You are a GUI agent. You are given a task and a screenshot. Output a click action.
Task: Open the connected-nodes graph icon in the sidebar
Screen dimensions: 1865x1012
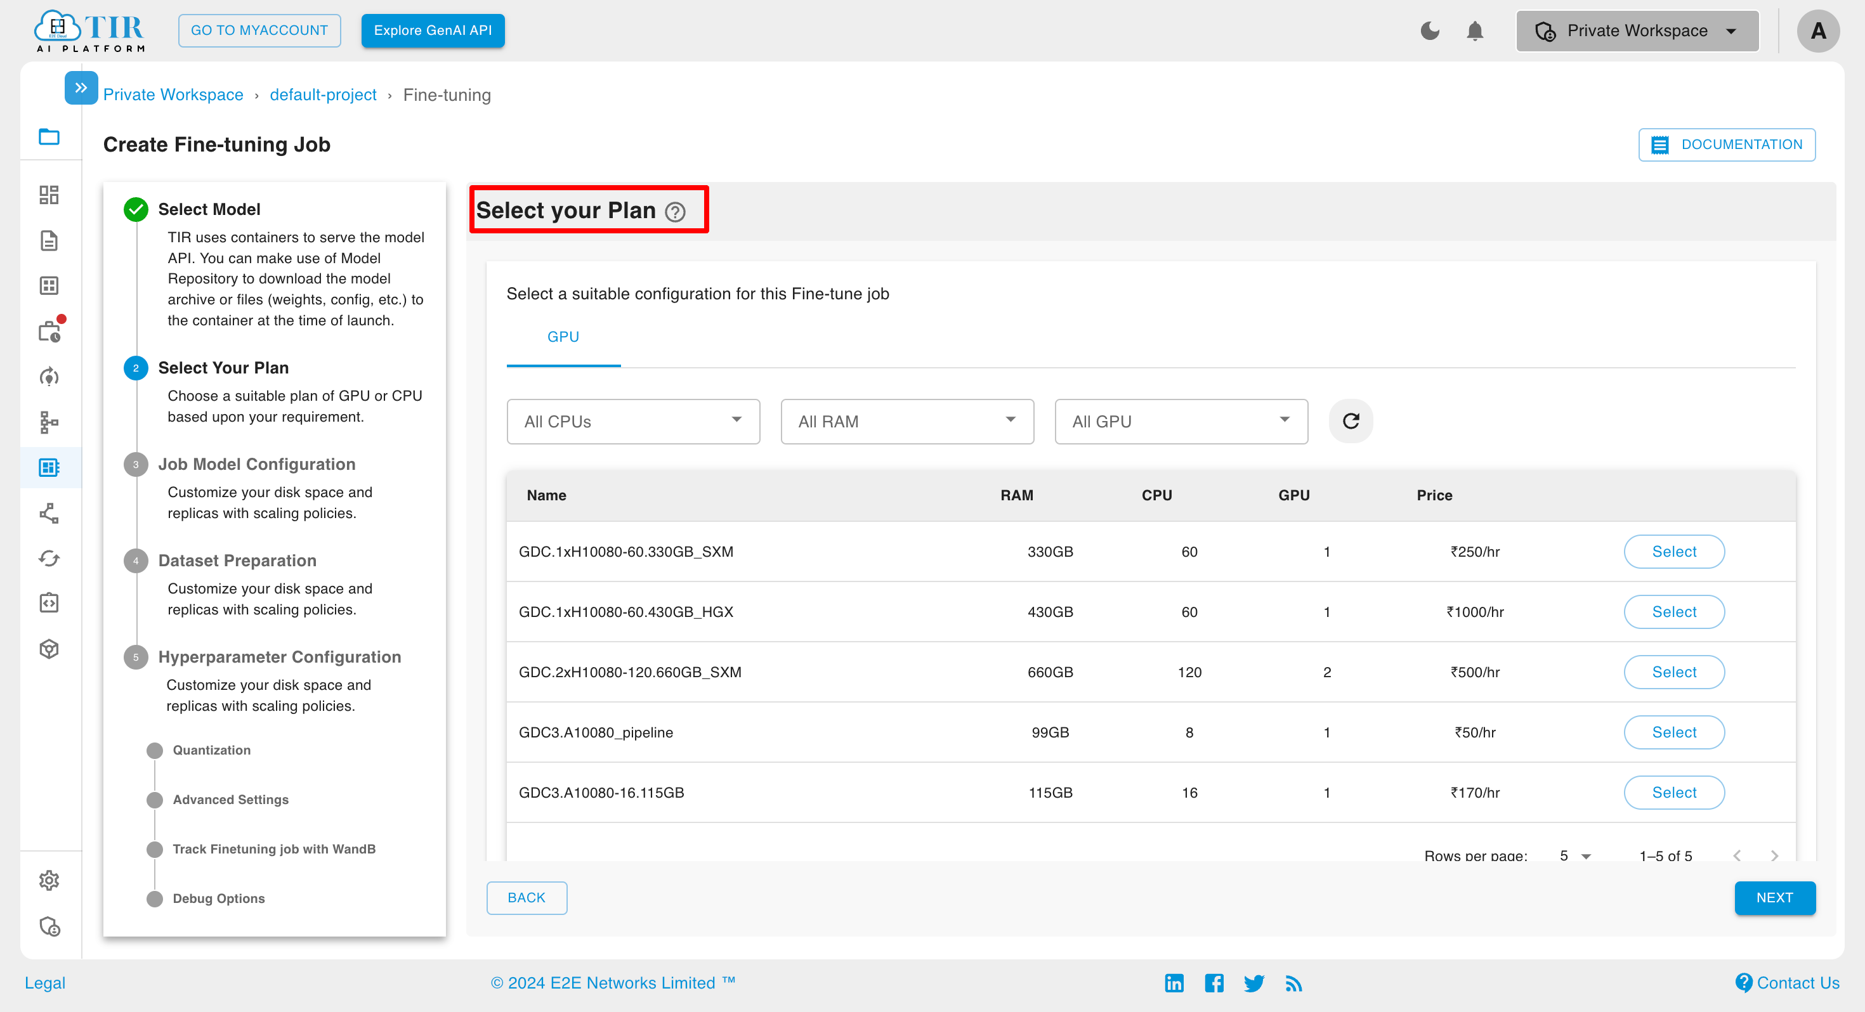[49, 513]
